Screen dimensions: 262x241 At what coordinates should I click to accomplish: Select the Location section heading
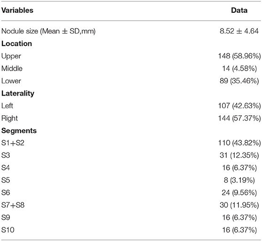pyautogui.click(x=16, y=43)
